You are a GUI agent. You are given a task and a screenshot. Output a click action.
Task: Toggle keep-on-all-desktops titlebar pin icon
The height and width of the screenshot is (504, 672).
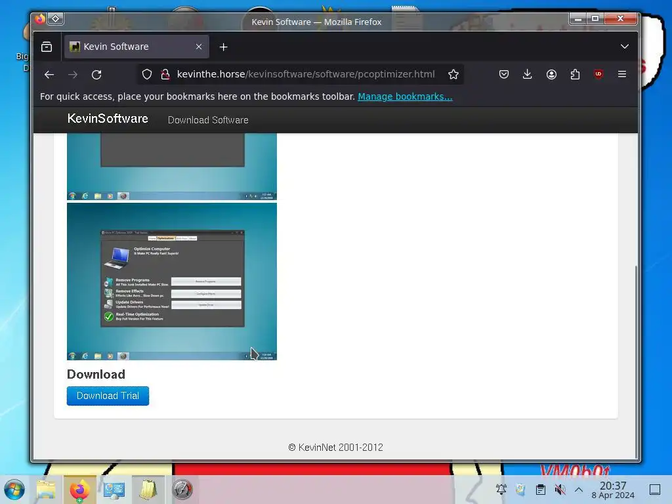click(x=56, y=19)
